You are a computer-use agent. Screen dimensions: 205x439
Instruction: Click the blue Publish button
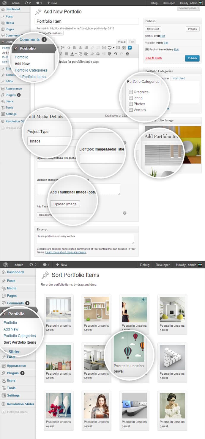[192, 58]
